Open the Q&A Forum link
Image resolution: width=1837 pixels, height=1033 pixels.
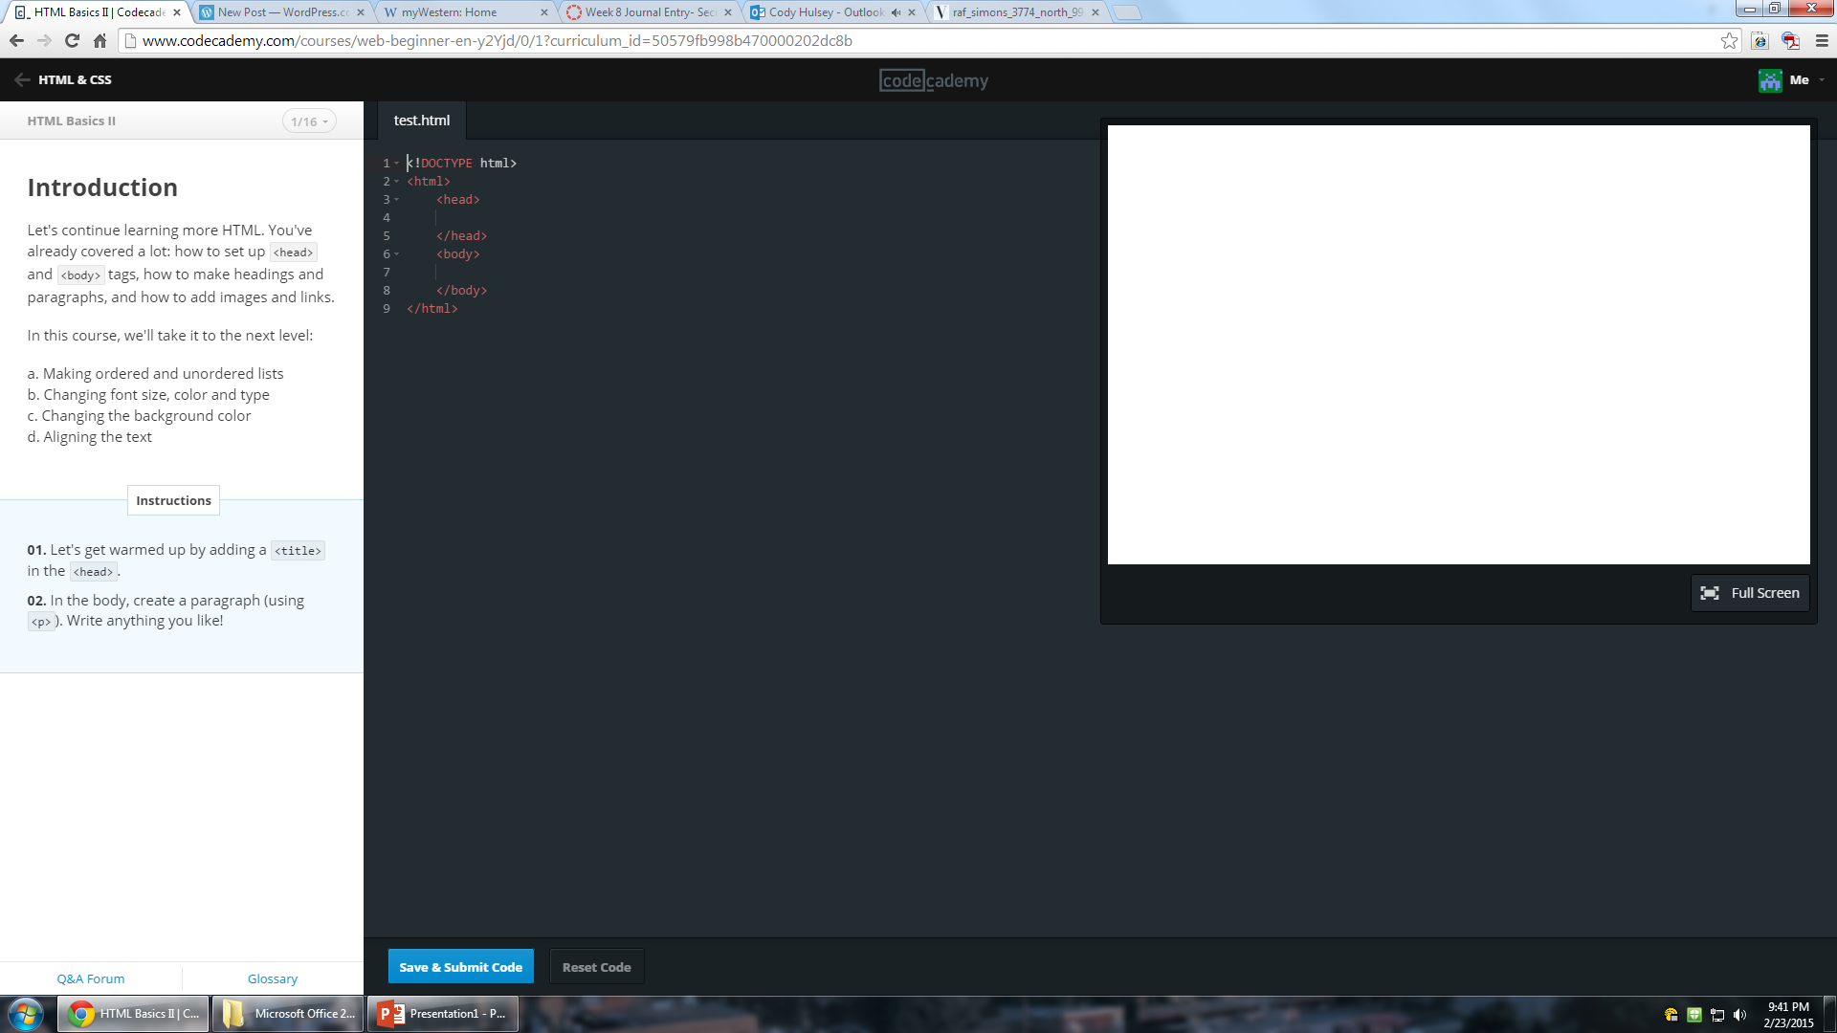[91, 978]
